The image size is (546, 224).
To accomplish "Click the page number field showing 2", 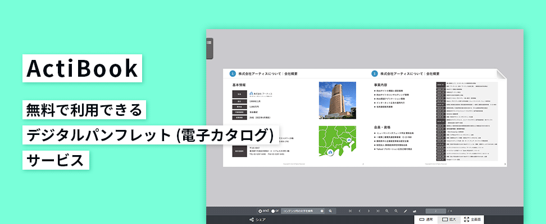I will click(x=435, y=211).
